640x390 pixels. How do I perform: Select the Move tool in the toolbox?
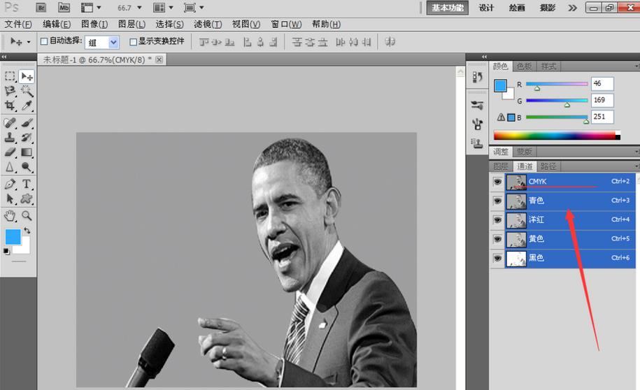pyautogui.click(x=27, y=76)
